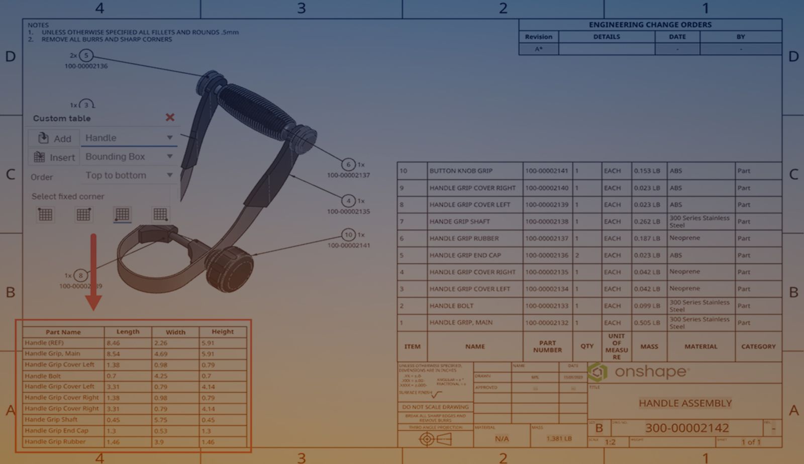This screenshot has height=464, width=804.
Task: Click drawing number 300-00002142 field
Action: 686,428
